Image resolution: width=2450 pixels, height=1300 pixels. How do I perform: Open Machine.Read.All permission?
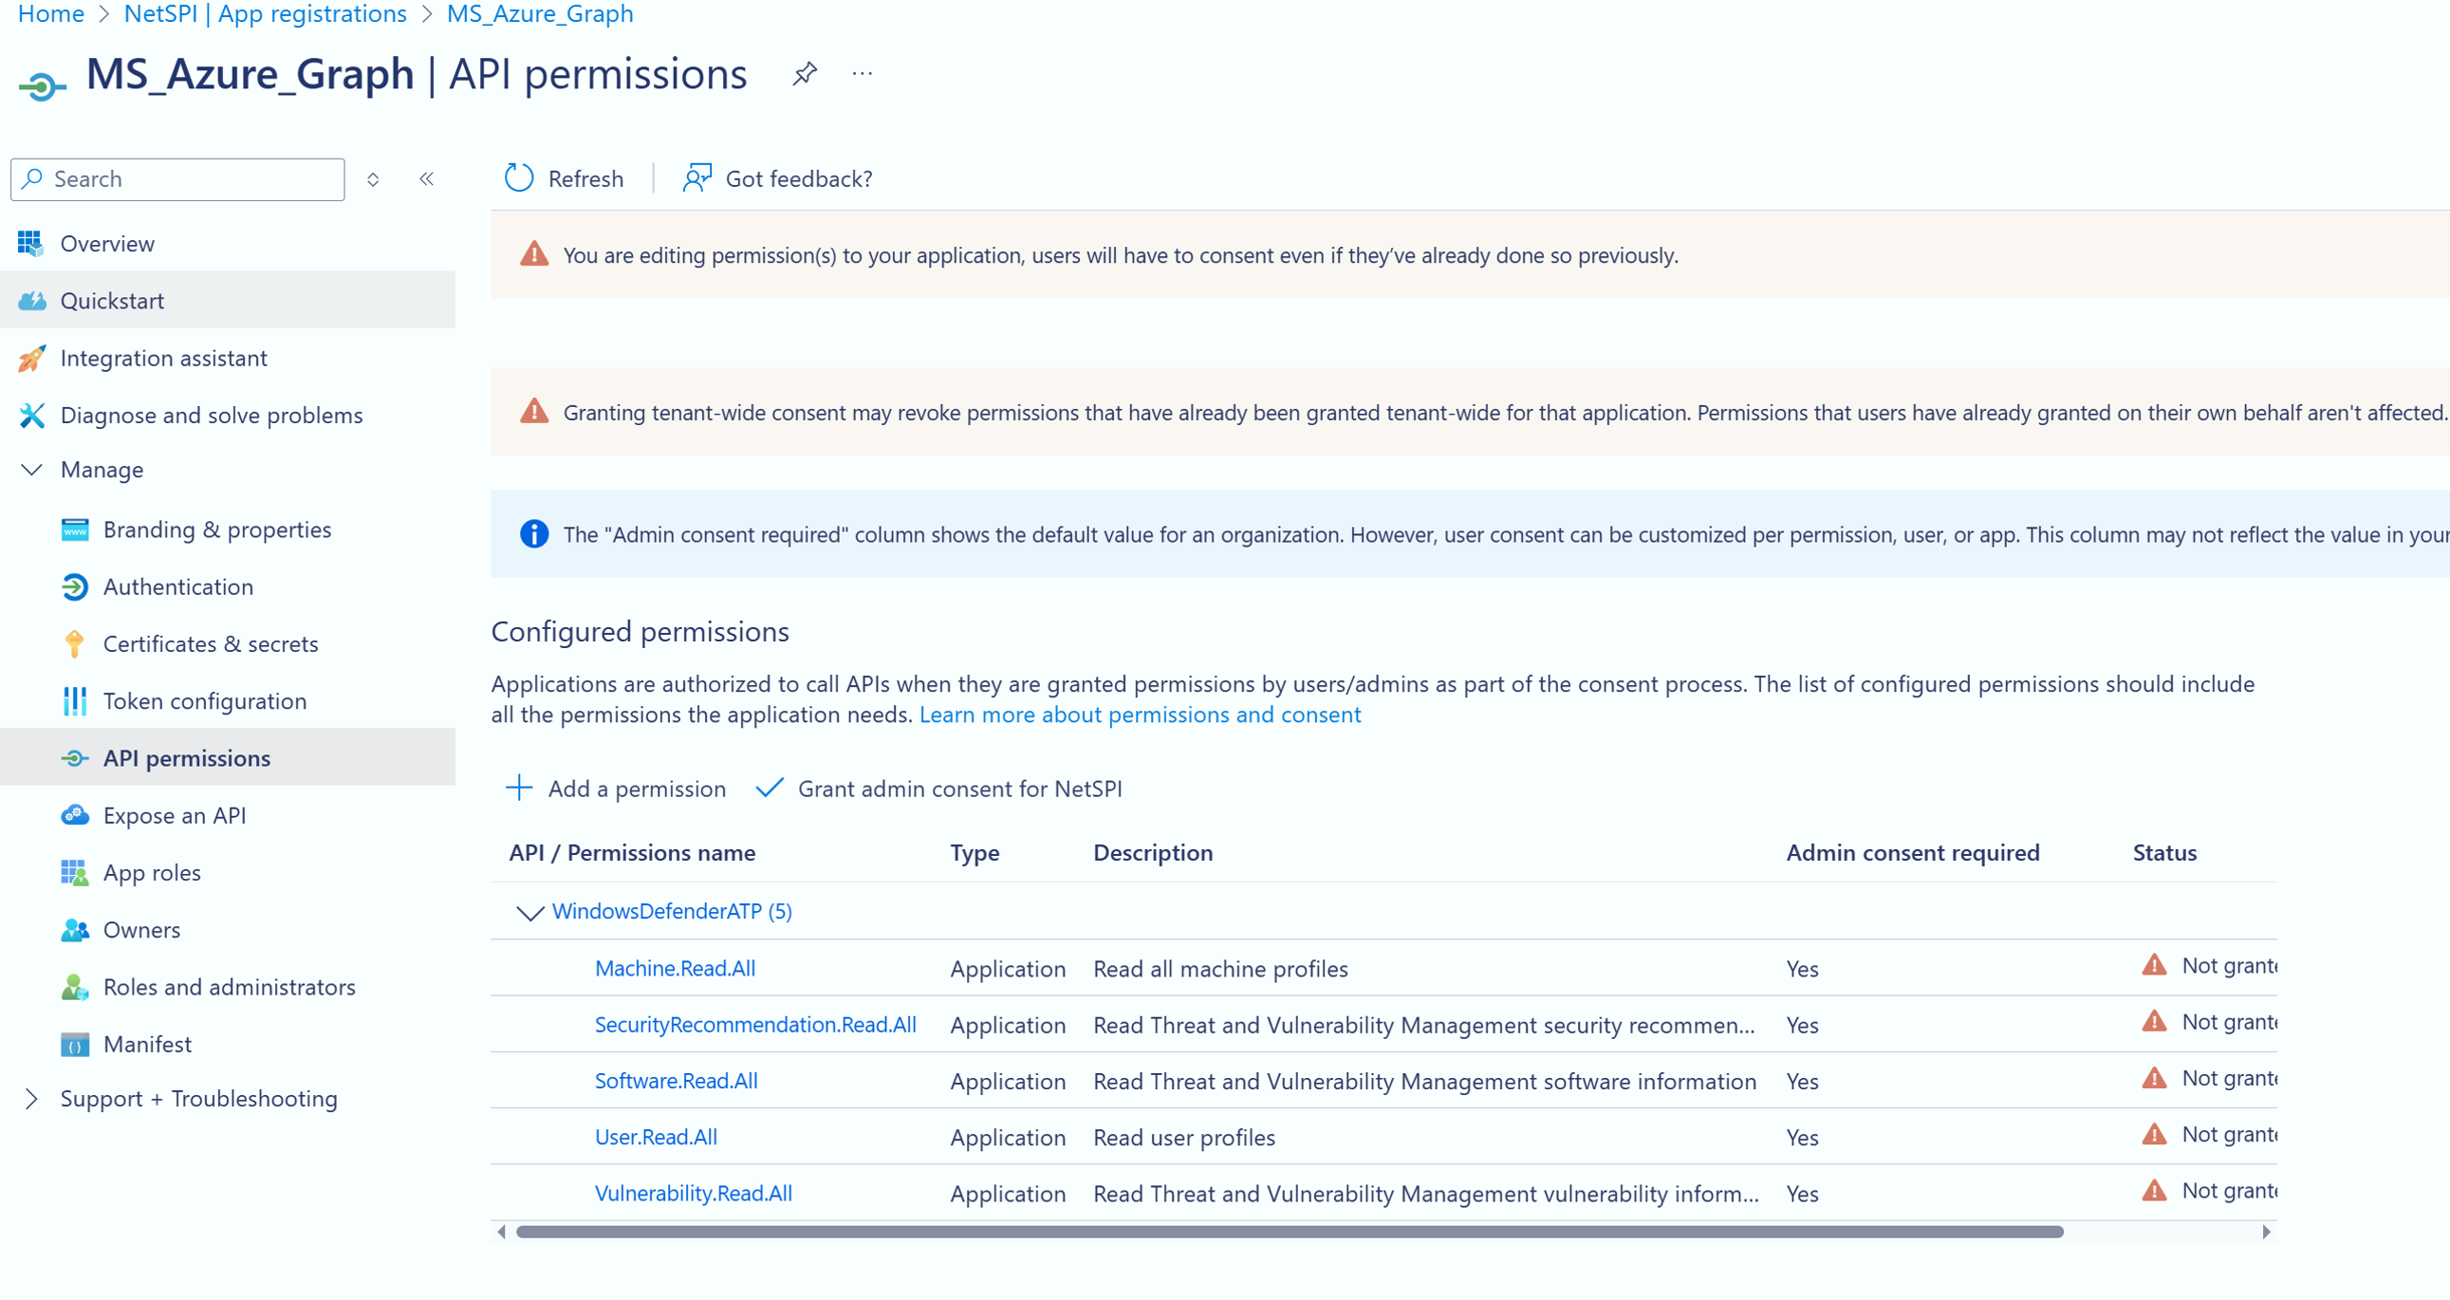click(x=676, y=968)
